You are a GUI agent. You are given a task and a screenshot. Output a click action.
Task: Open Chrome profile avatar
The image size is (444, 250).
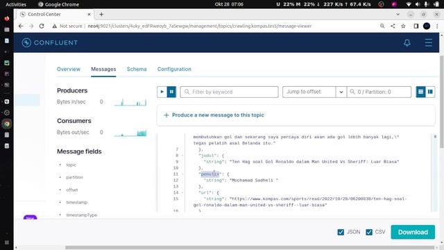click(427, 26)
